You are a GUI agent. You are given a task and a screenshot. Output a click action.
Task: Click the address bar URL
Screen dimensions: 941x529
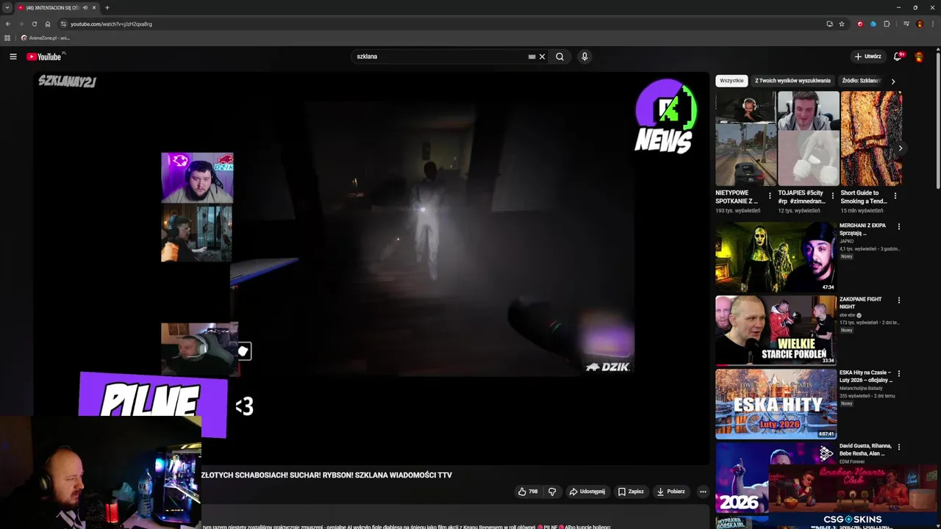tap(111, 24)
